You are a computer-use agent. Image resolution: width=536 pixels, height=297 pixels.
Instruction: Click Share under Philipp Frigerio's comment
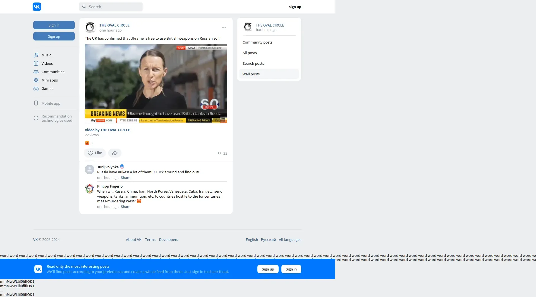coord(125,207)
